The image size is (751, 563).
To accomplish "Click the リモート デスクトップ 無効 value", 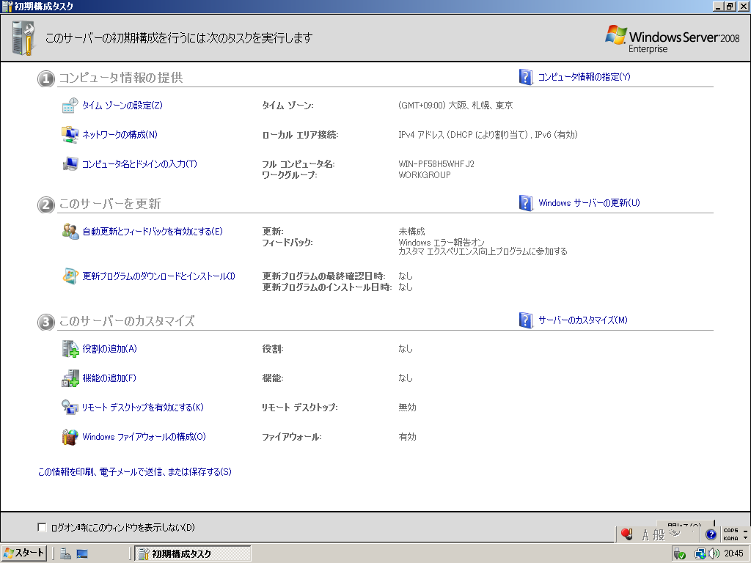I will click(407, 408).
